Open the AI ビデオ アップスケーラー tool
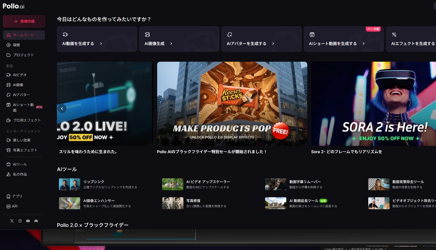This screenshot has width=436, height=250. click(x=196, y=184)
